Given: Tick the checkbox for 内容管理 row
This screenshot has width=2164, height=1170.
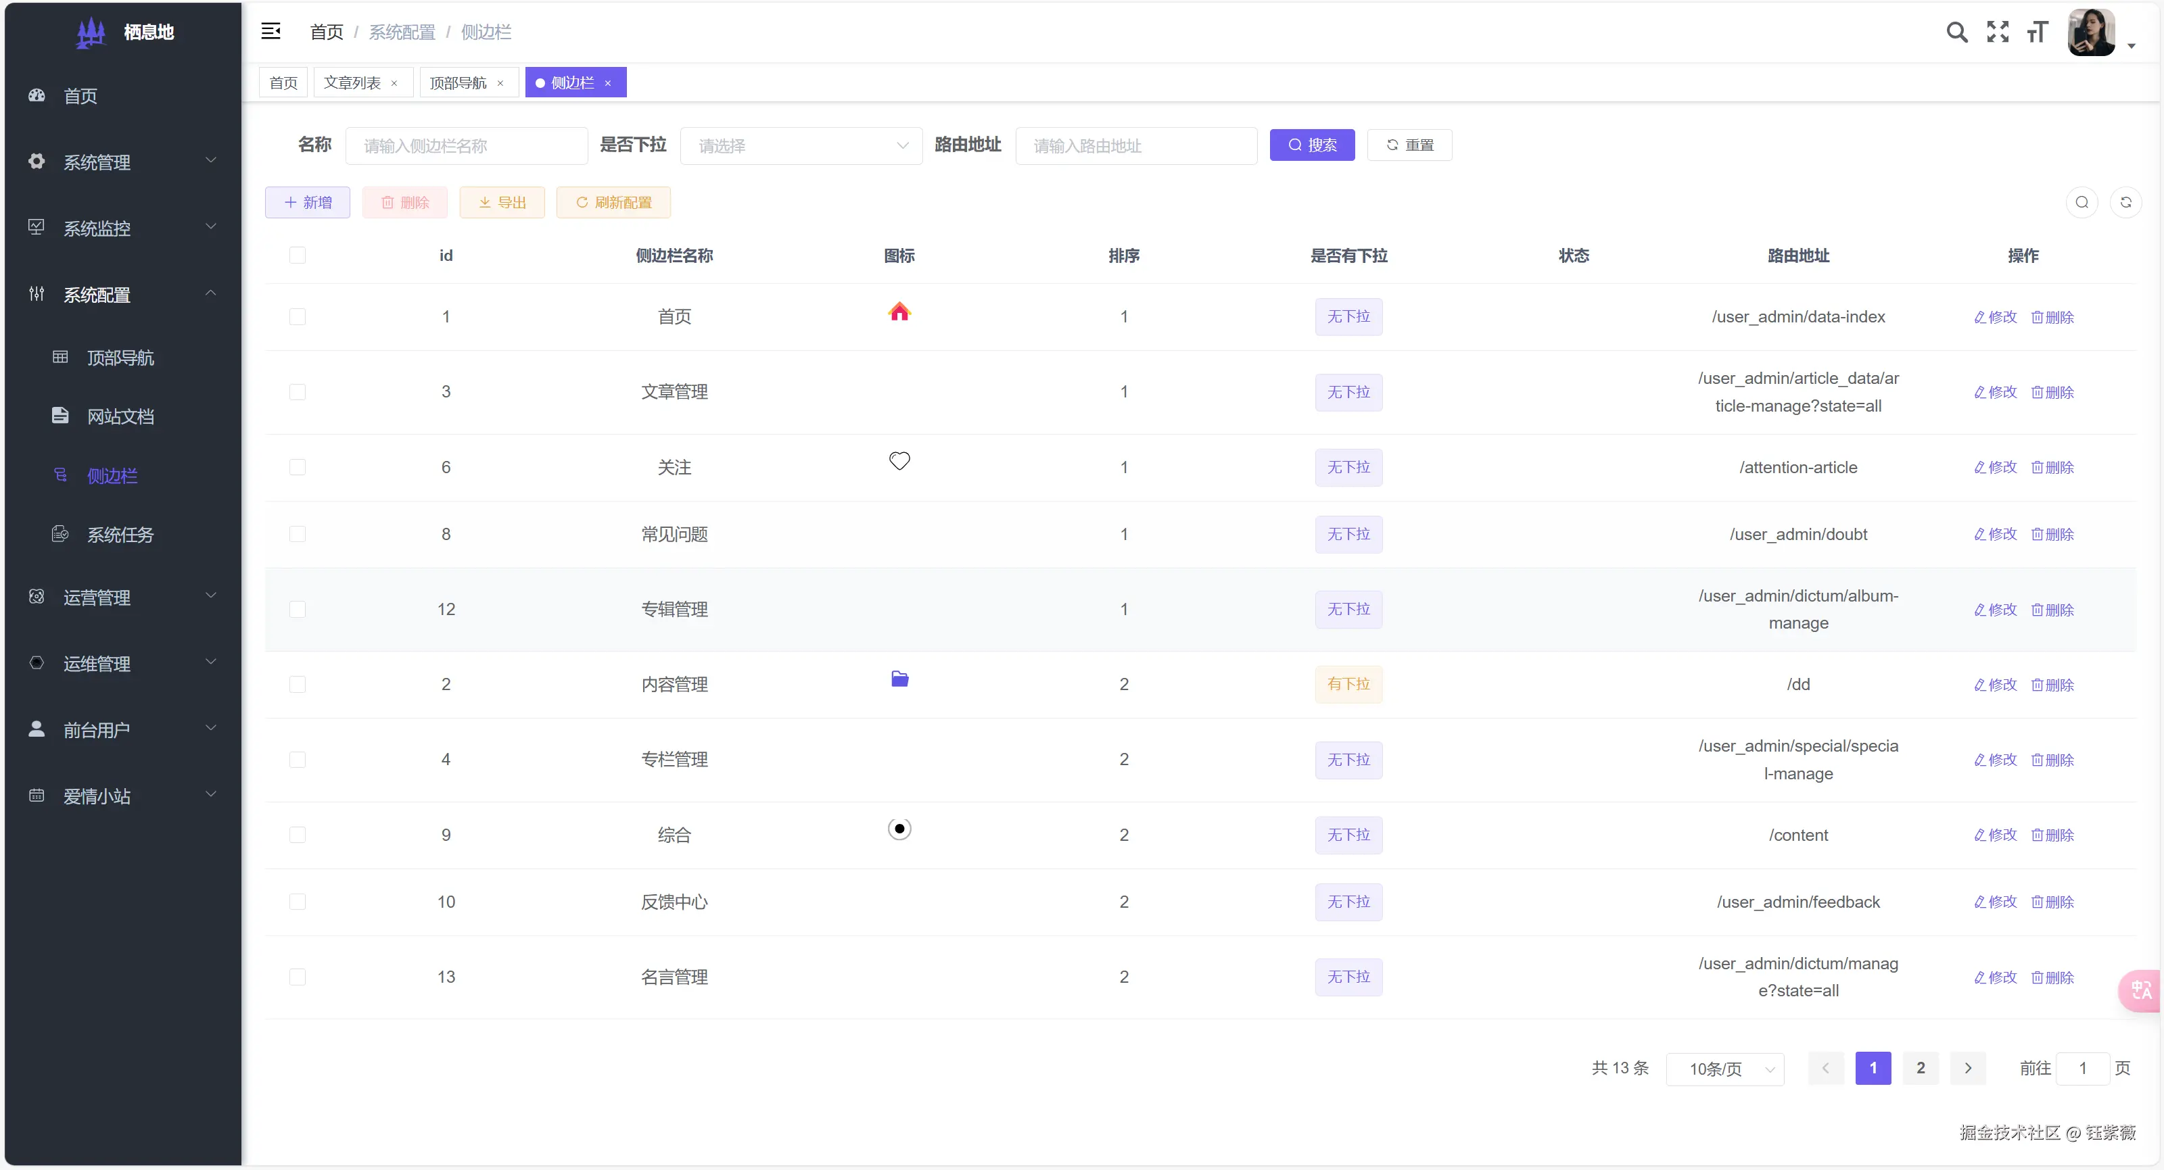Looking at the screenshot, I should click(x=298, y=685).
